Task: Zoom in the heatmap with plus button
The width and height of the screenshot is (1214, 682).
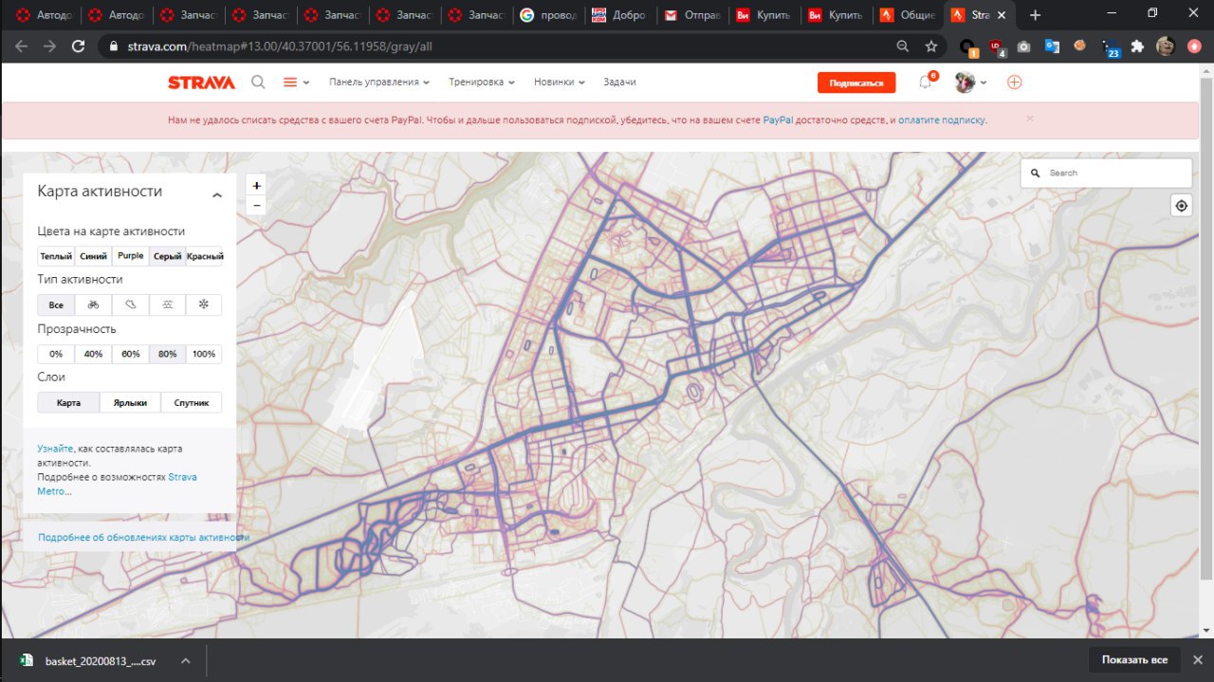Action: pos(256,186)
